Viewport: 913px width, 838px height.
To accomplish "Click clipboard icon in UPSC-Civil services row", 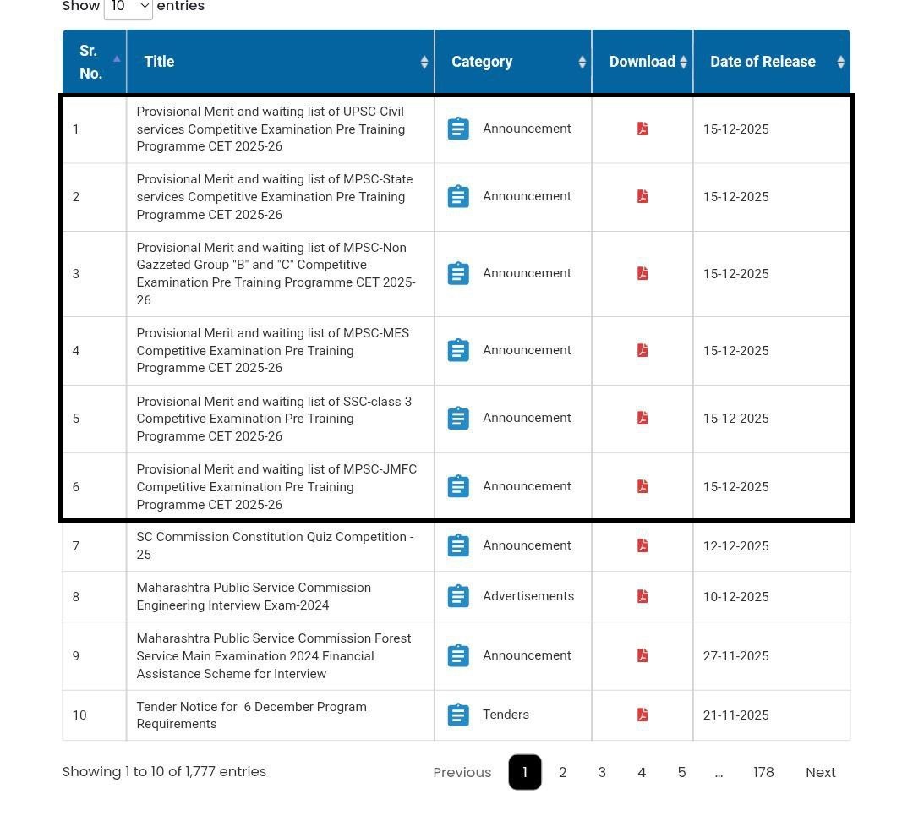I will pyautogui.click(x=458, y=129).
